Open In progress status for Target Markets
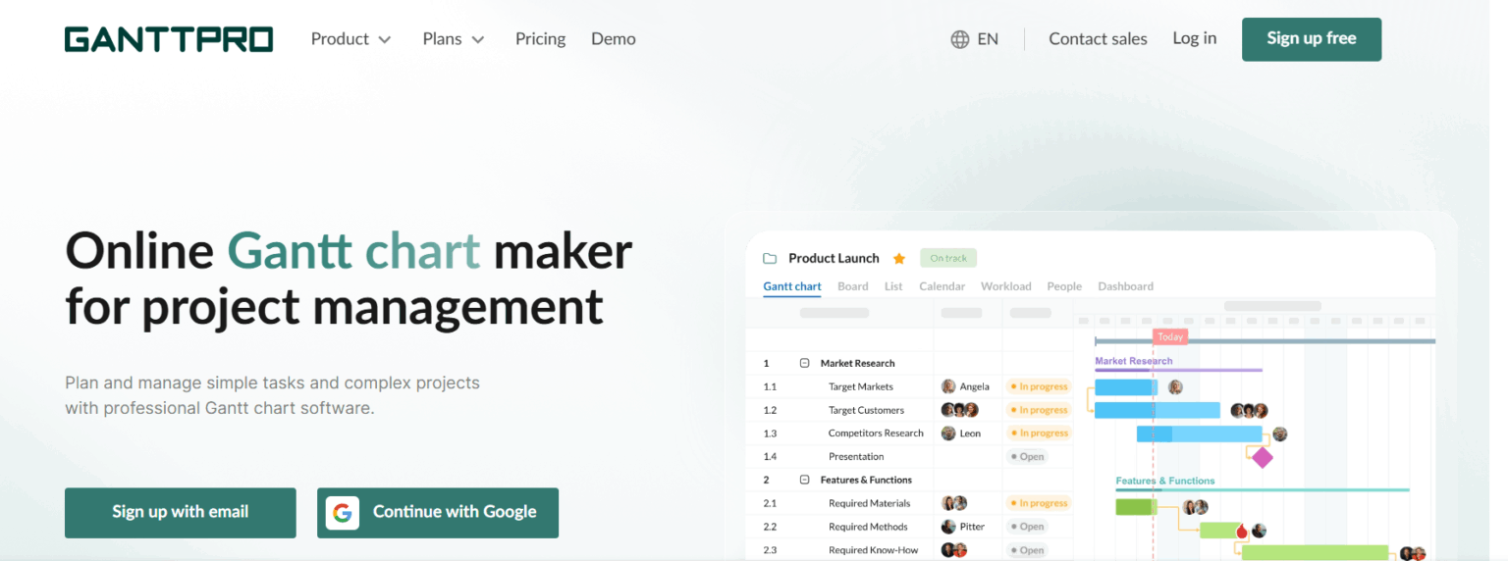Image resolution: width=1508 pixels, height=561 pixels. pos(1039,386)
